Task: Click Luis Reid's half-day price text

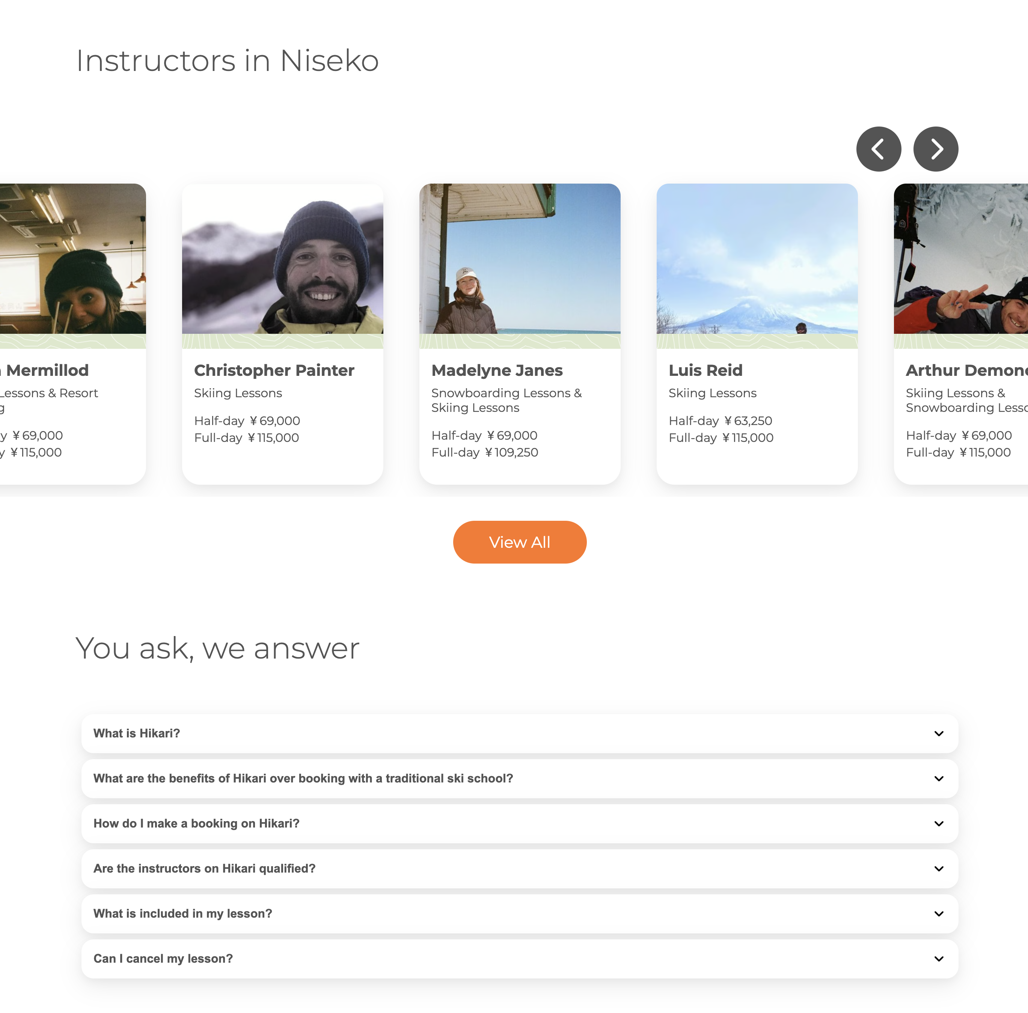Action: (721, 421)
